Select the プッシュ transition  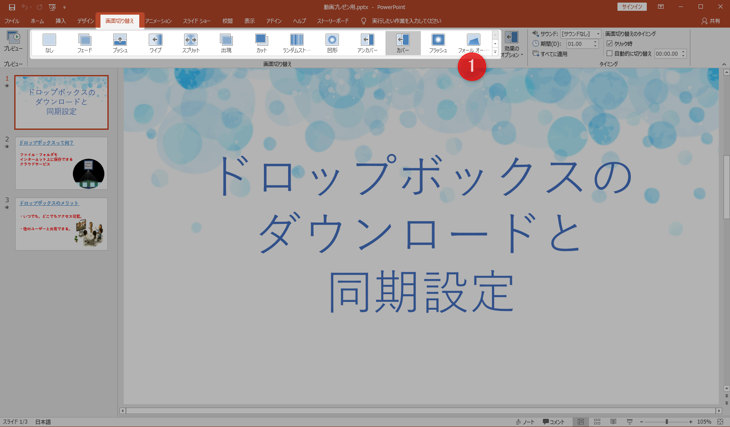coord(120,43)
